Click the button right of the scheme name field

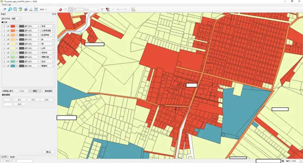[x=19, y=104]
